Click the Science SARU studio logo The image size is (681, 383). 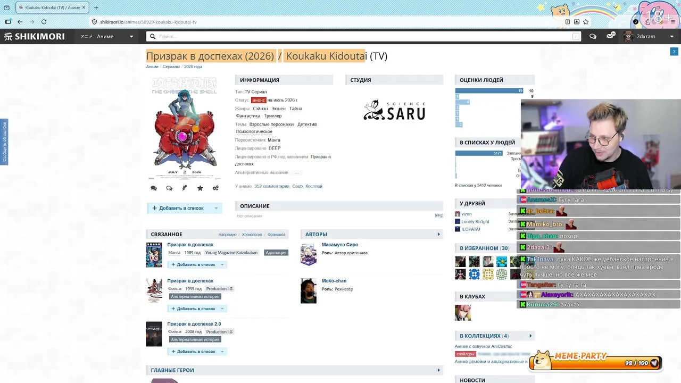(x=394, y=111)
